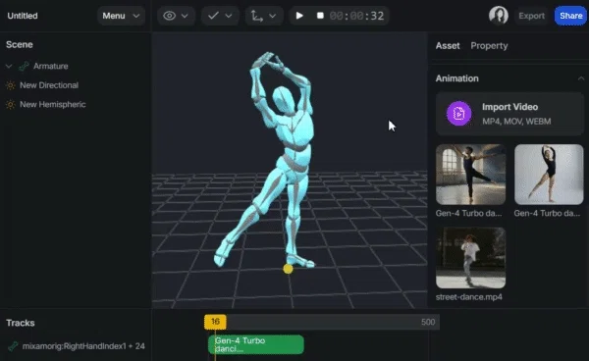Open the Menu dropdown
This screenshot has width=589, height=361.
click(121, 16)
